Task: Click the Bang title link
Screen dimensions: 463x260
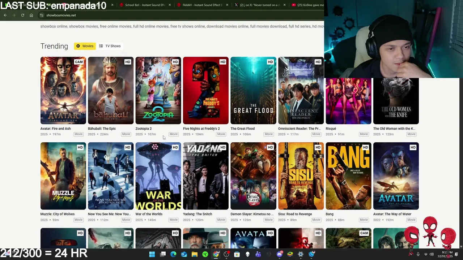Action: pos(330,214)
